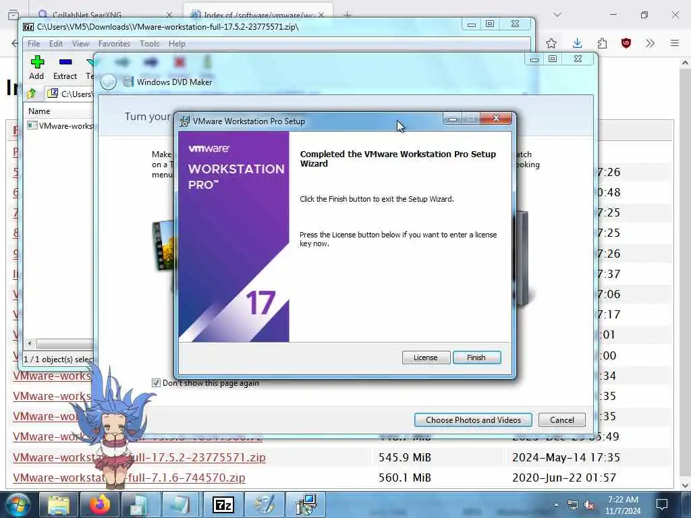Toggle "Don't show this page again" checkbox

coord(156,383)
